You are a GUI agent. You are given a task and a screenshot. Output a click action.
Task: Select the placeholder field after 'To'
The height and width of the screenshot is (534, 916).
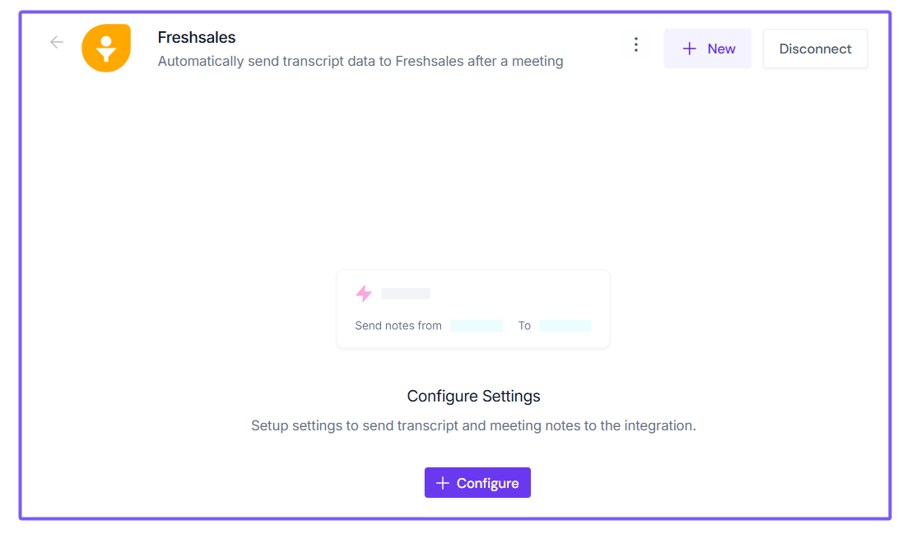pyautogui.click(x=565, y=326)
